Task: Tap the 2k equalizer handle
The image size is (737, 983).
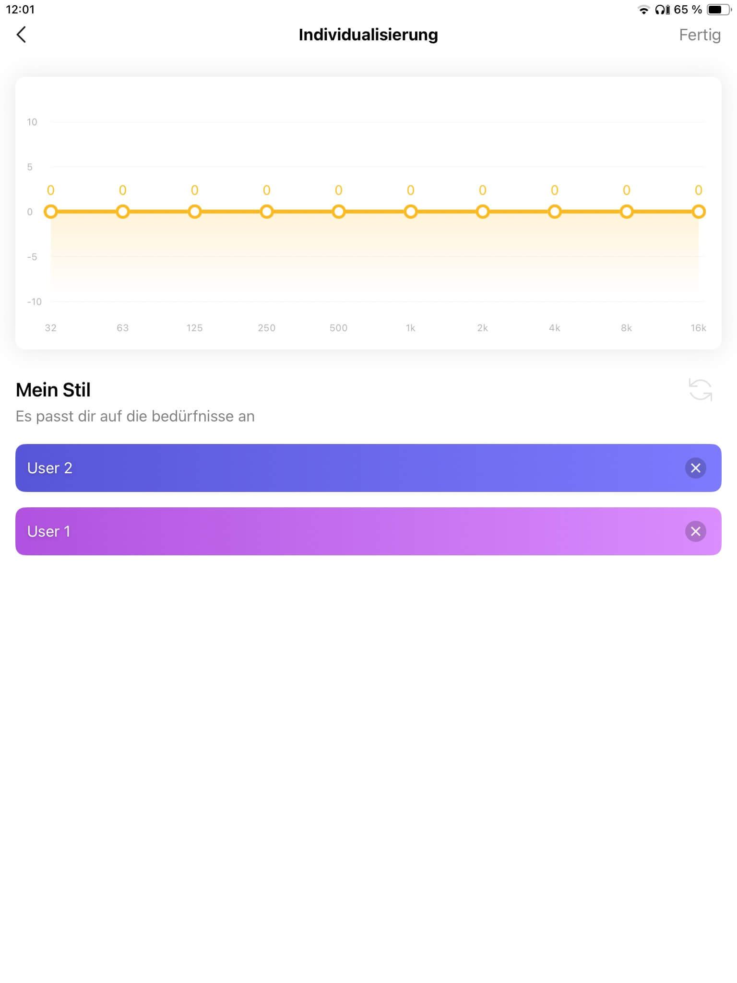Action: (483, 212)
